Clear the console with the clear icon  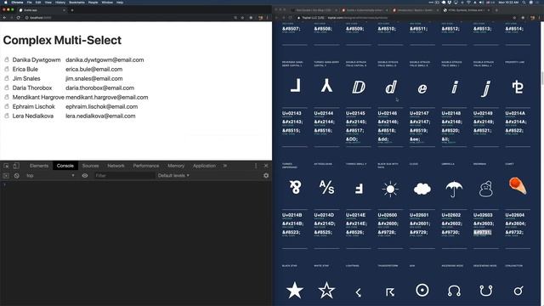pos(16,176)
